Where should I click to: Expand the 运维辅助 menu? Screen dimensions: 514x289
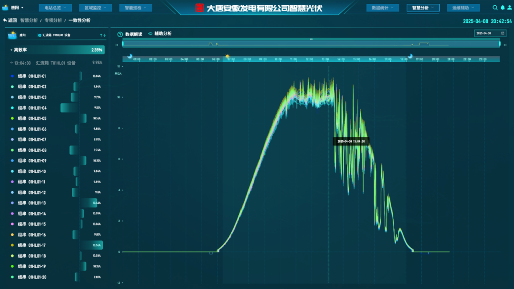coord(463,8)
